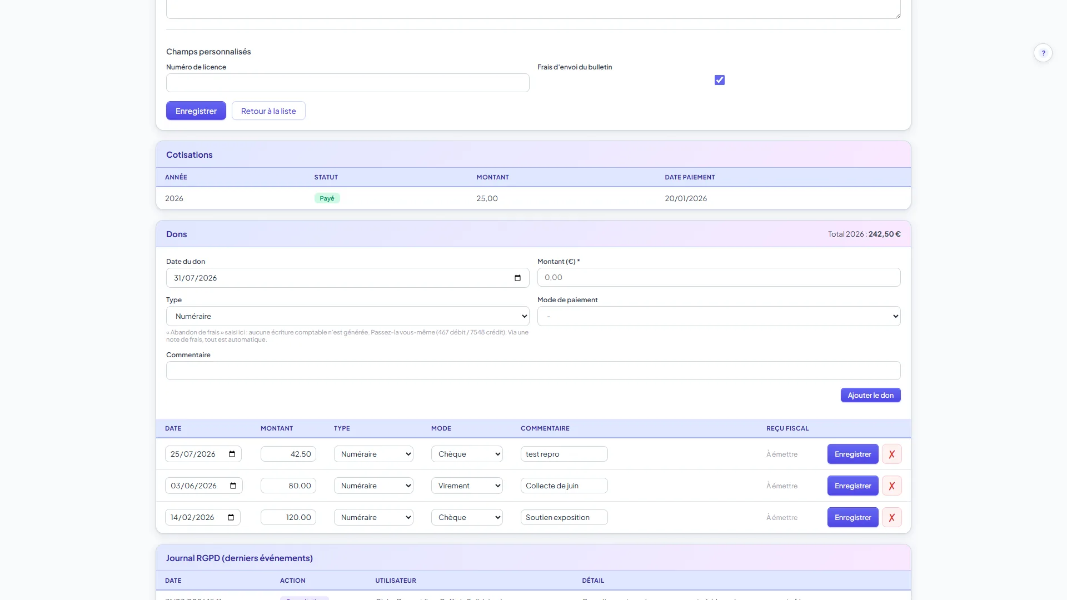Click the Ajouter le don button
The height and width of the screenshot is (600, 1067).
pos(870,395)
